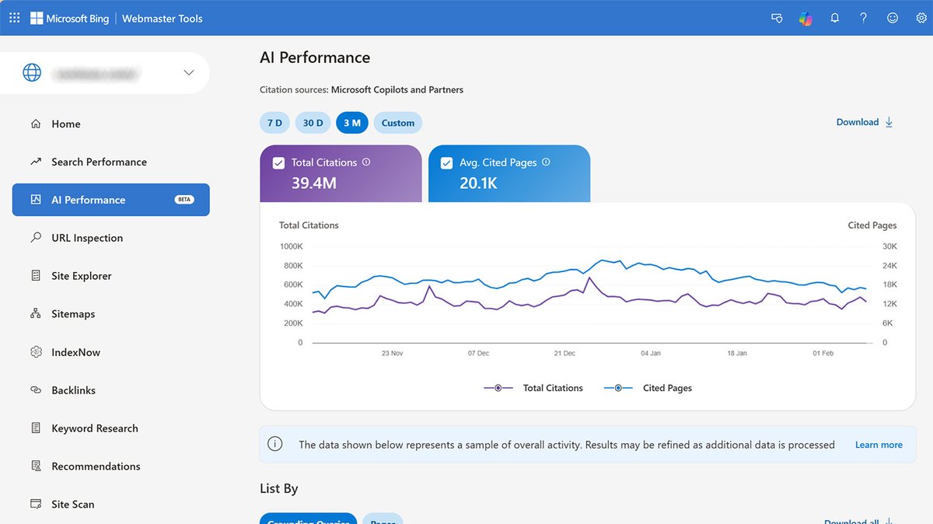Open notifications bell
933x524 pixels.
click(x=834, y=17)
